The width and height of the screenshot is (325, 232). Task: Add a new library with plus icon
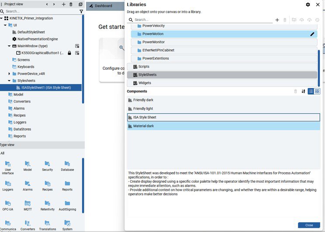(277, 20)
